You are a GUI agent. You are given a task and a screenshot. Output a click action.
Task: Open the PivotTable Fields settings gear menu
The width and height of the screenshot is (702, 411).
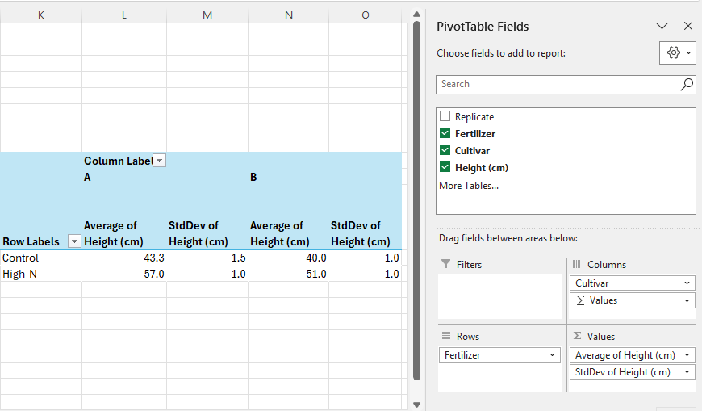[677, 52]
